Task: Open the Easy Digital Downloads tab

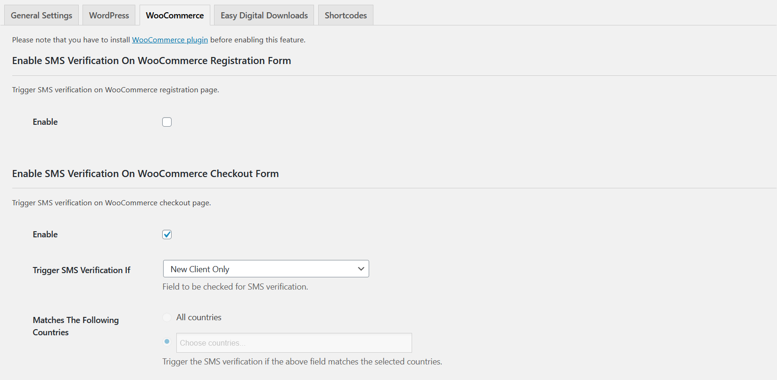Action: pyautogui.click(x=264, y=16)
